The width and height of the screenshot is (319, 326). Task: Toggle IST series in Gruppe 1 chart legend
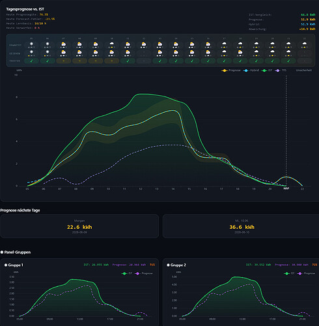[x=127, y=273]
